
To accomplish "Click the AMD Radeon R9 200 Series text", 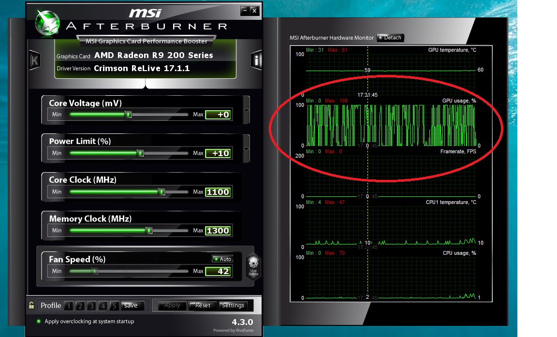I will [x=153, y=55].
